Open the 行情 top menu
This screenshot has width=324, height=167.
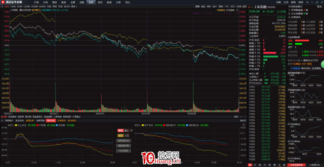36,2
